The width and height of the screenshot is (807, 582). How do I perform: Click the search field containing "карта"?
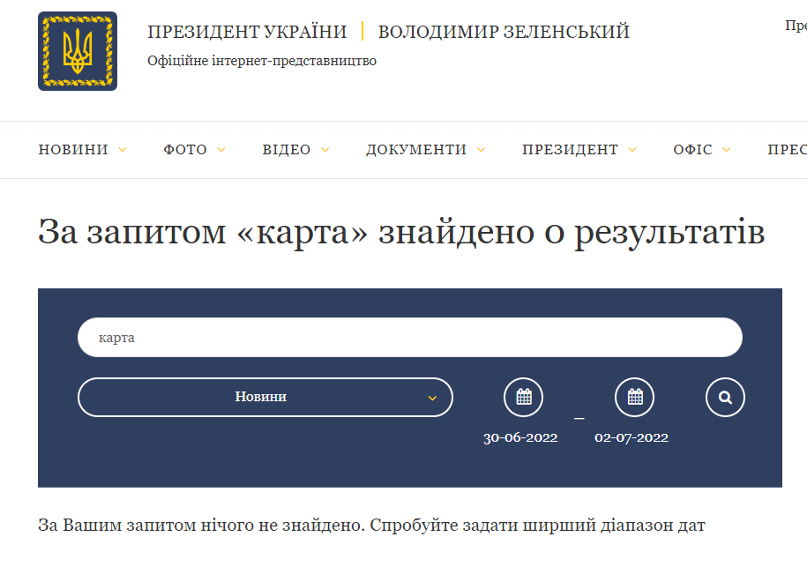click(x=410, y=337)
